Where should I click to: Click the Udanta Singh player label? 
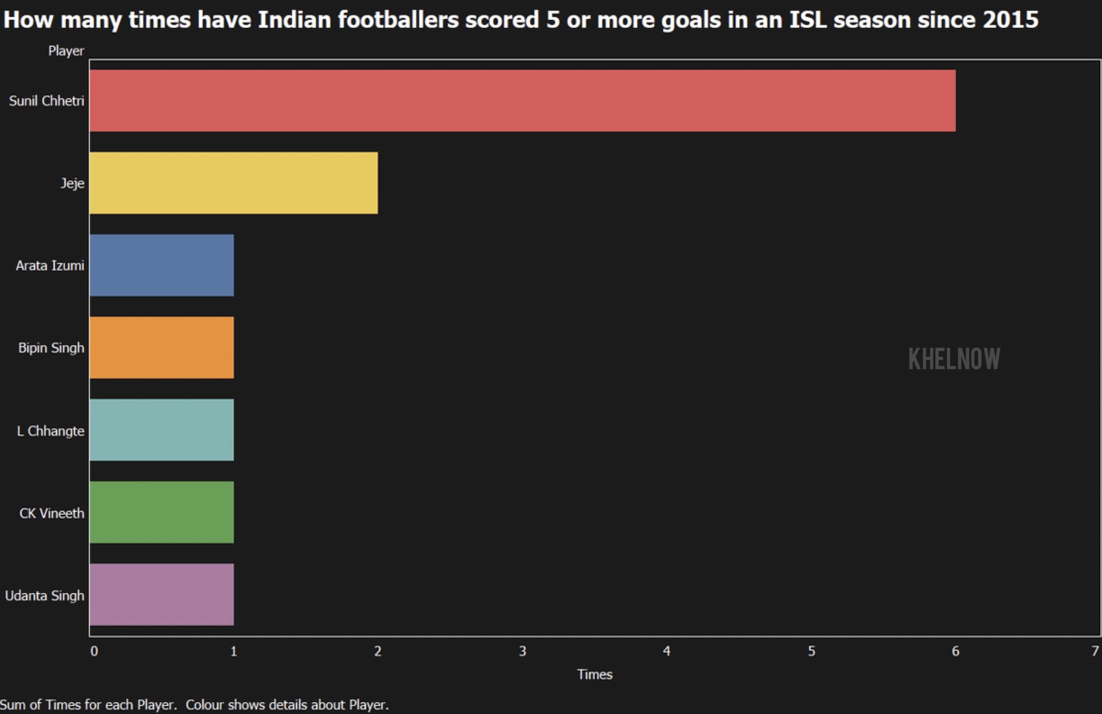coord(44,596)
